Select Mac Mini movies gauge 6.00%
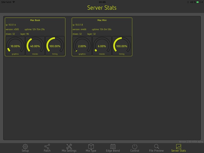The height and width of the screenshot is (153, 204). [x=102, y=46]
